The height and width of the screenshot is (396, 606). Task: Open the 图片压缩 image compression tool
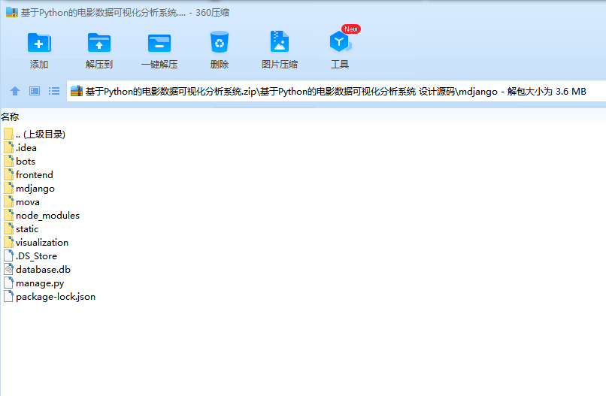(x=280, y=42)
